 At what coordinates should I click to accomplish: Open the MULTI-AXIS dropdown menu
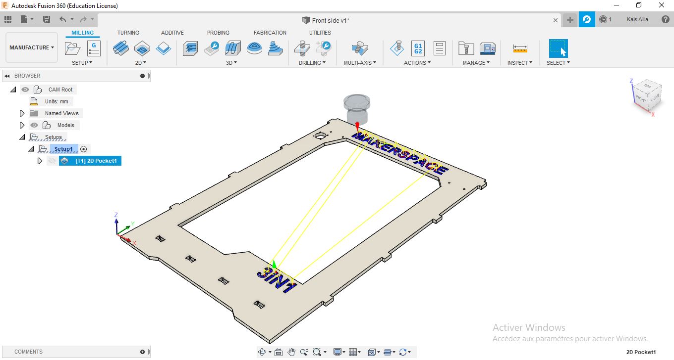click(x=360, y=63)
